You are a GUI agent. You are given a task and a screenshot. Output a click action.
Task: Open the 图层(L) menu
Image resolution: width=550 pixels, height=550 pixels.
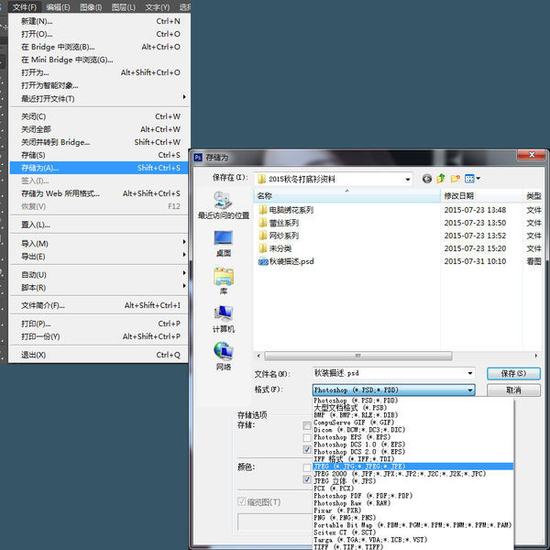124,7
